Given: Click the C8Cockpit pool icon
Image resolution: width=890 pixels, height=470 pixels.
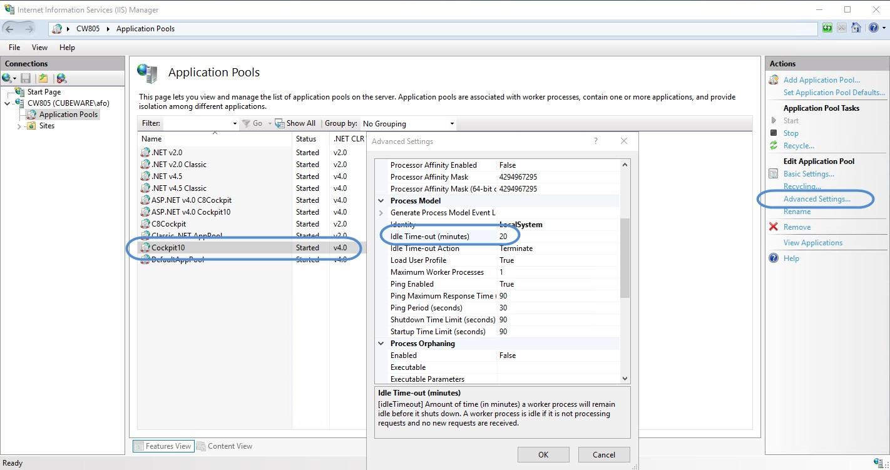Looking at the screenshot, I should point(145,224).
